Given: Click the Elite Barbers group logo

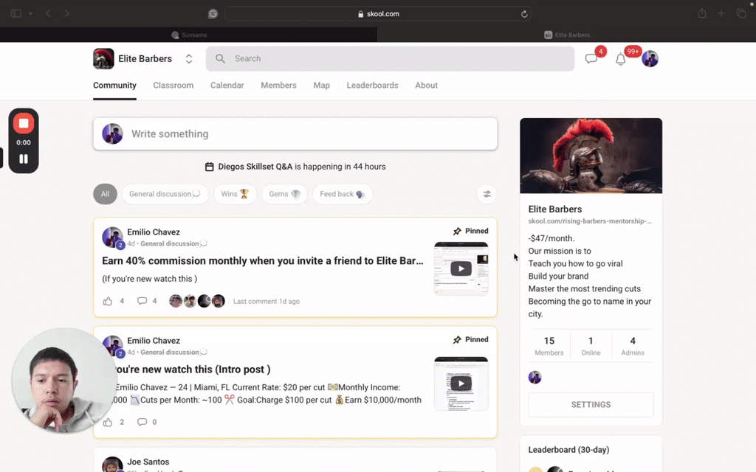Looking at the screenshot, I should pyautogui.click(x=103, y=59).
